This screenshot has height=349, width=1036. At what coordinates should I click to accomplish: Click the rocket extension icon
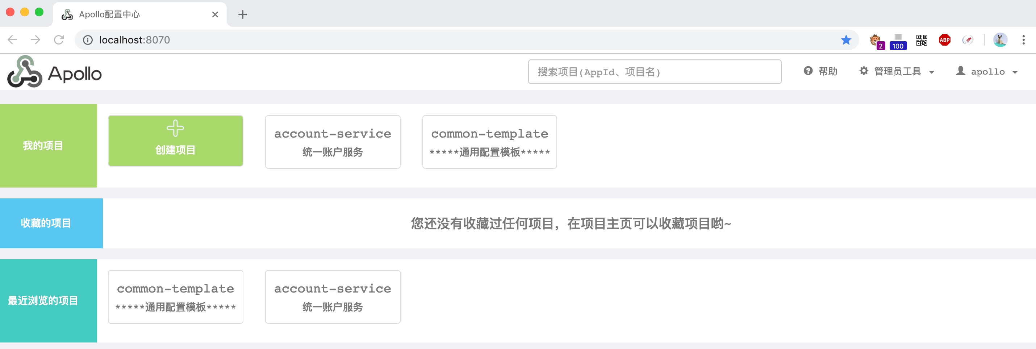pyautogui.click(x=968, y=40)
